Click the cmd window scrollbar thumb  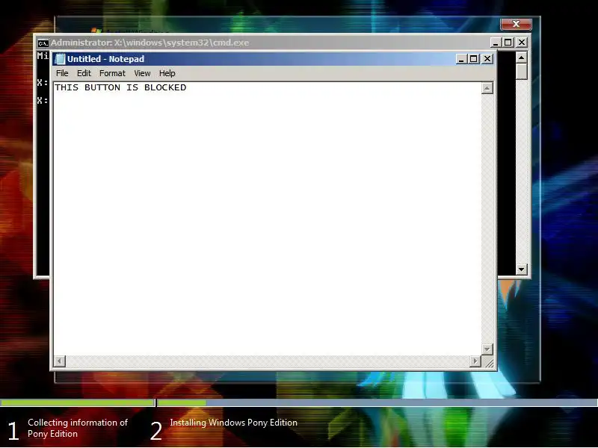pos(521,72)
